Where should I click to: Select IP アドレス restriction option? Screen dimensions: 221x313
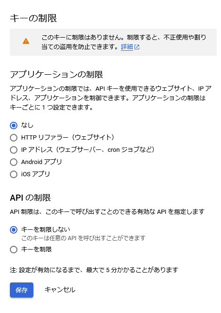pos(14,150)
